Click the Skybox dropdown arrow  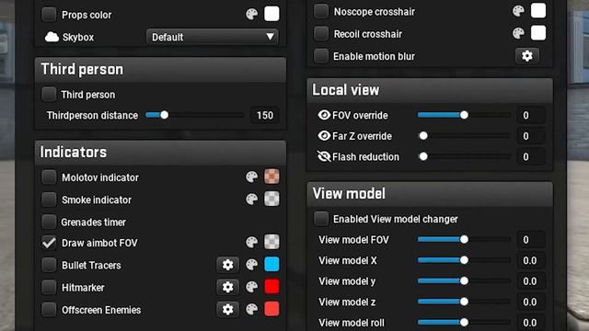[270, 37]
